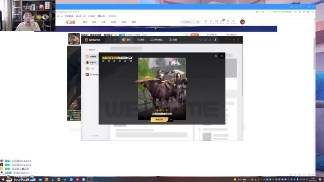Open WeGame 直播 tab
Image resolution: width=324 pixels, height=182 pixels.
point(173,40)
